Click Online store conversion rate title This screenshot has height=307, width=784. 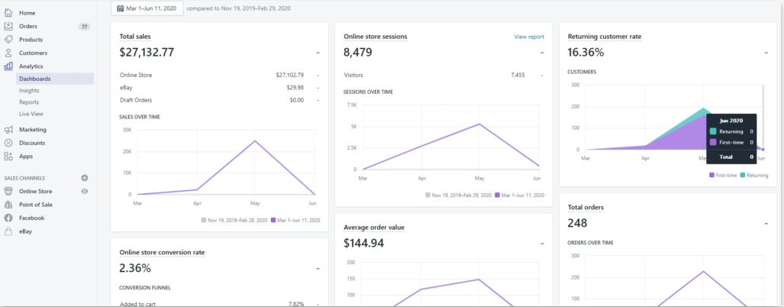click(162, 253)
